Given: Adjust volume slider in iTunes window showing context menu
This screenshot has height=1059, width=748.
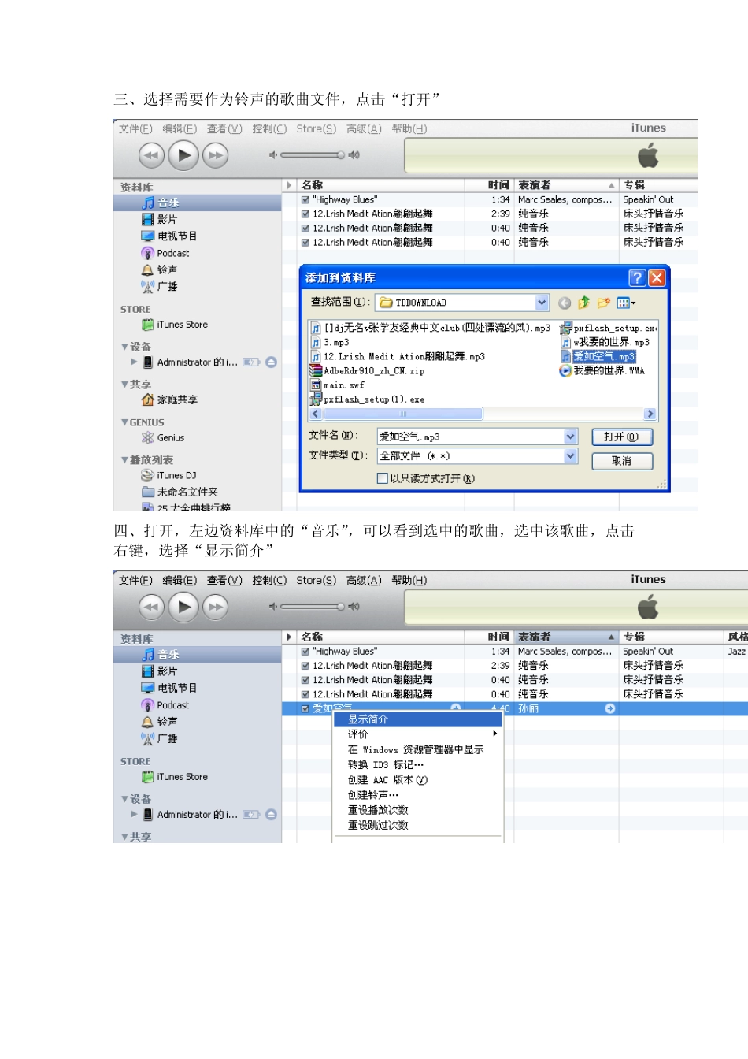Looking at the screenshot, I should [x=313, y=607].
